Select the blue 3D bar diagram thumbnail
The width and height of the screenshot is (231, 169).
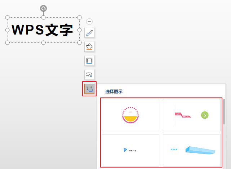(192, 150)
